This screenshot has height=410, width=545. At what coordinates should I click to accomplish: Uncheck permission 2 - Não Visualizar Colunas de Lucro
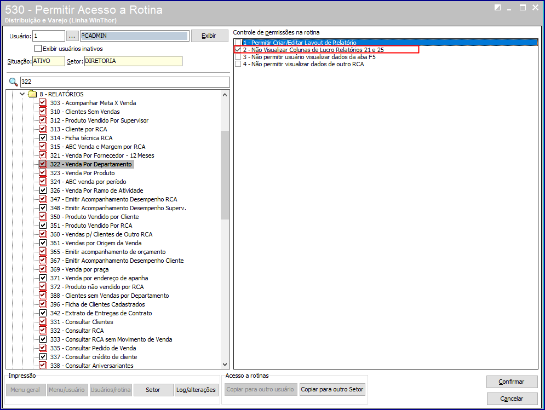coord(238,50)
